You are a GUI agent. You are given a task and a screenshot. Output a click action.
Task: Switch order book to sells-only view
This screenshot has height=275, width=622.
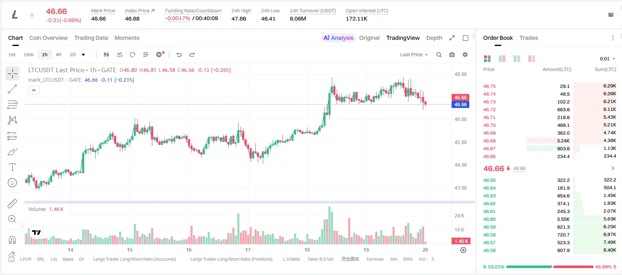(532, 59)
